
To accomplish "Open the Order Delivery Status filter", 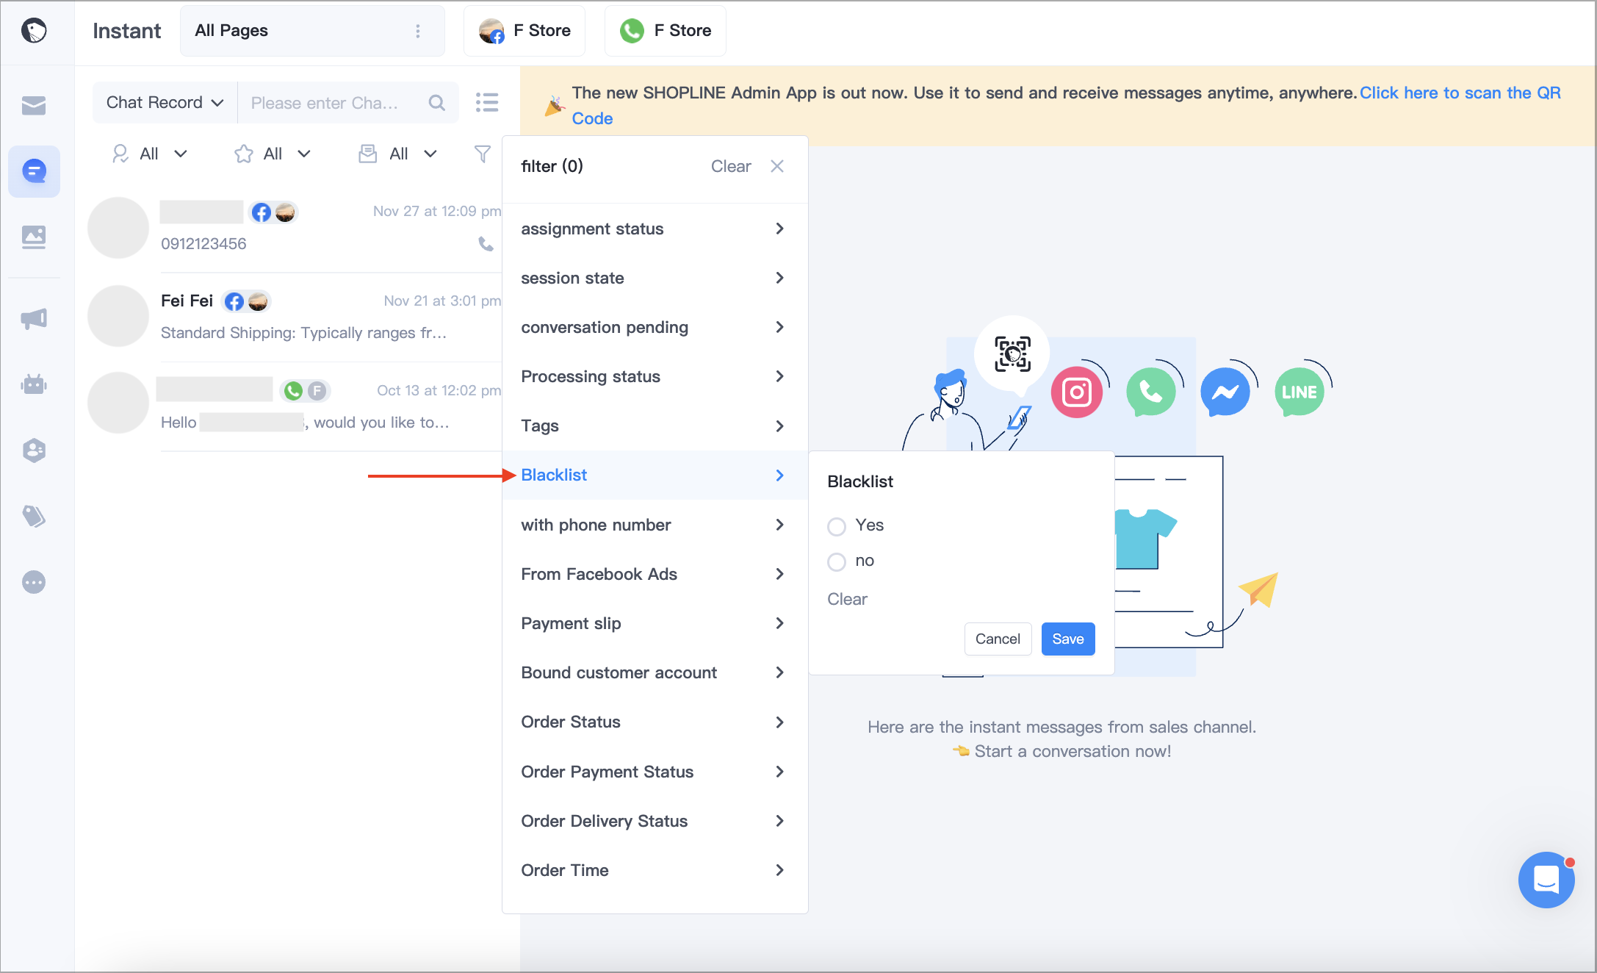I will coord(655,821).
